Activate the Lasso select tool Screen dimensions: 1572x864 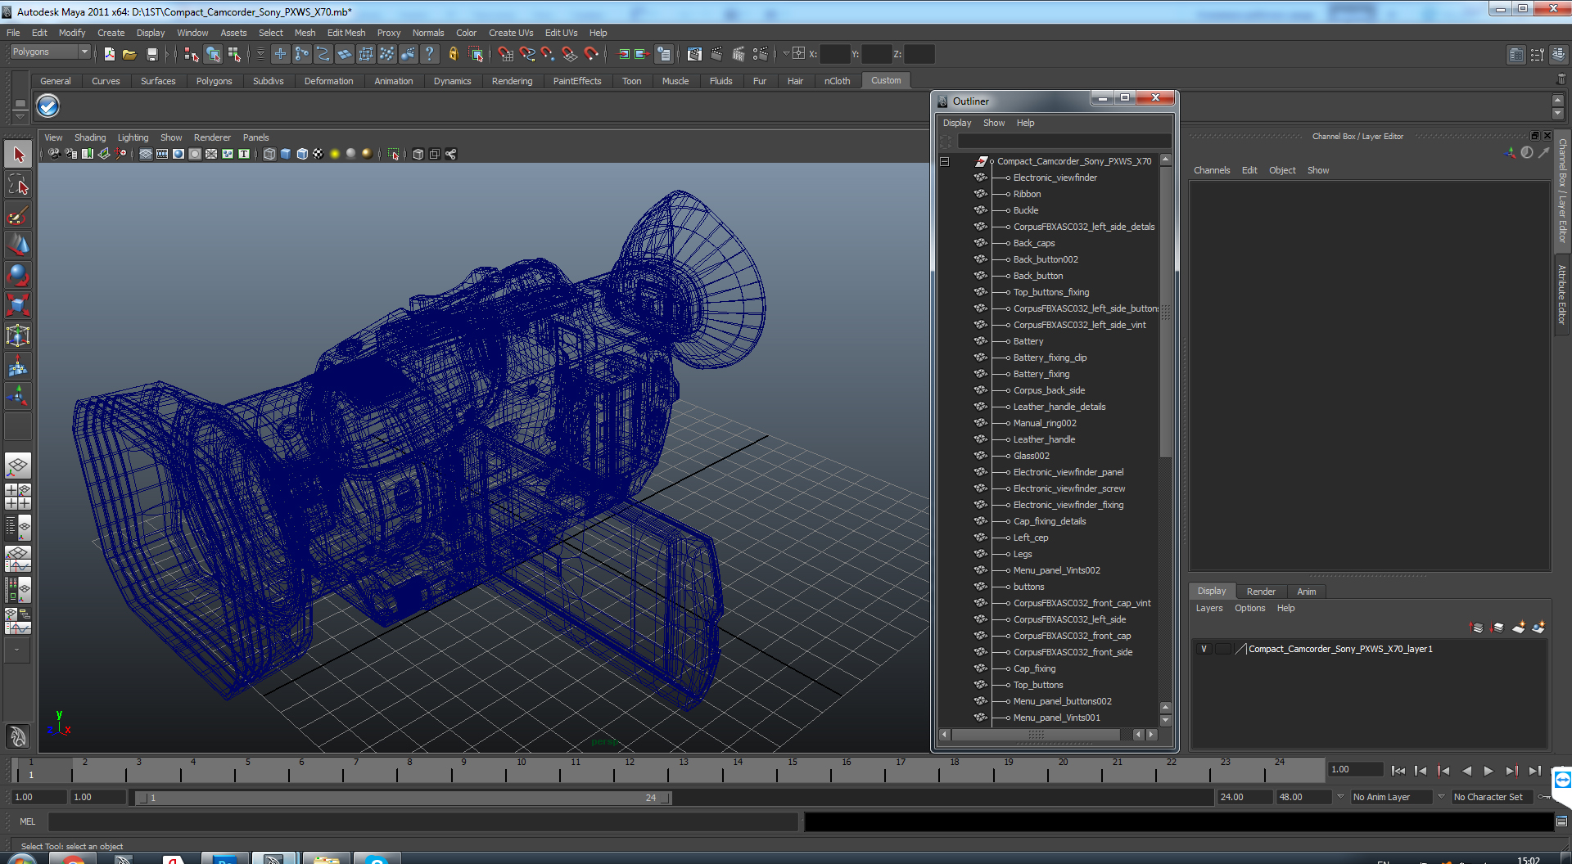(18, 185)
